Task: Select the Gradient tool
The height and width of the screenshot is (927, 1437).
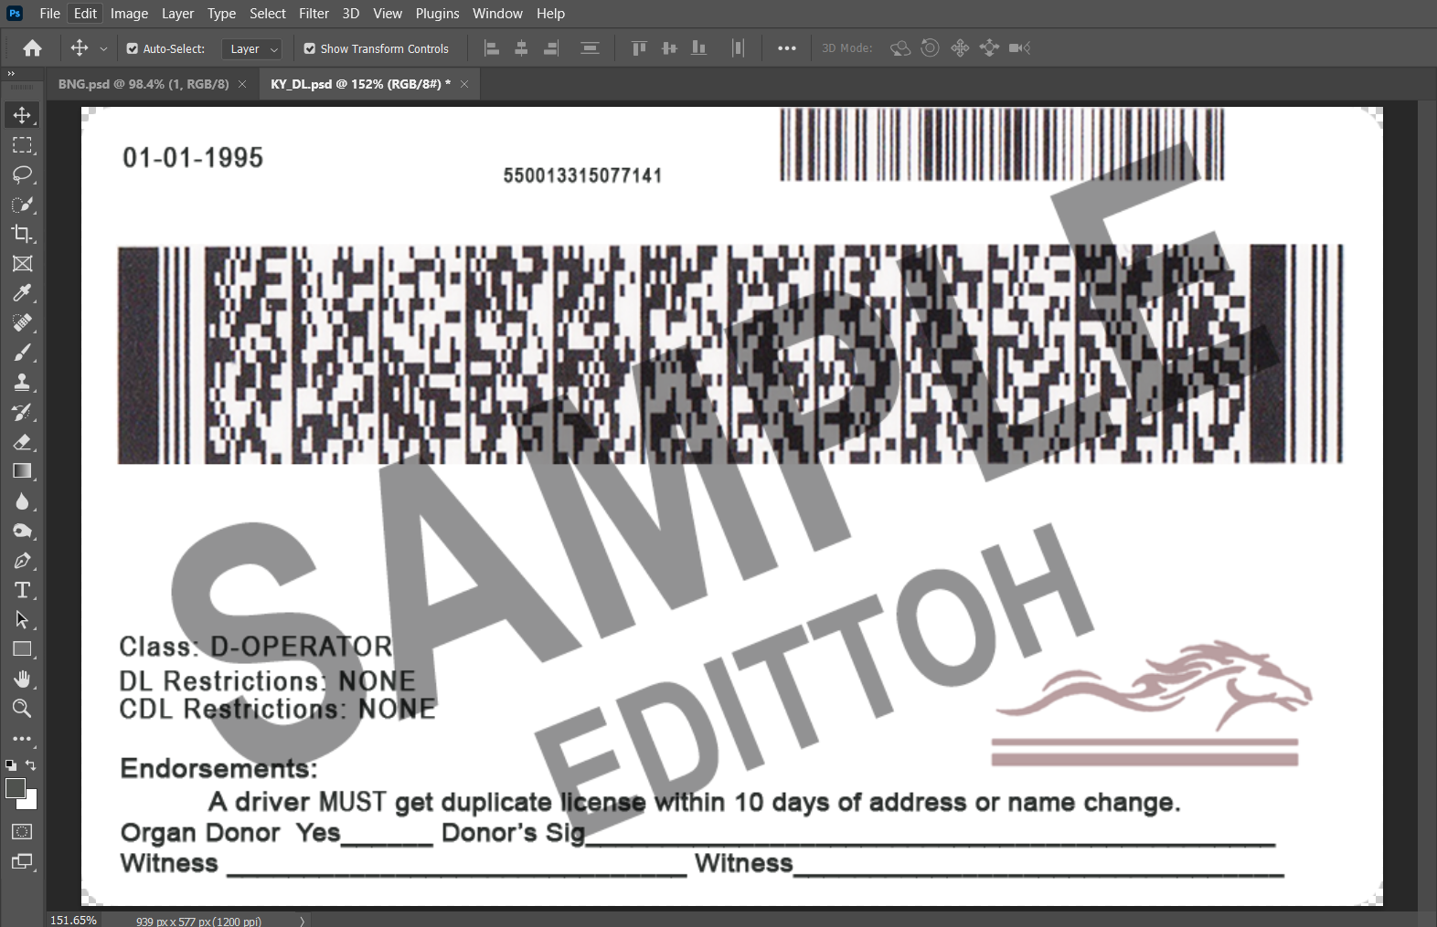Action: tap(22, 471)
